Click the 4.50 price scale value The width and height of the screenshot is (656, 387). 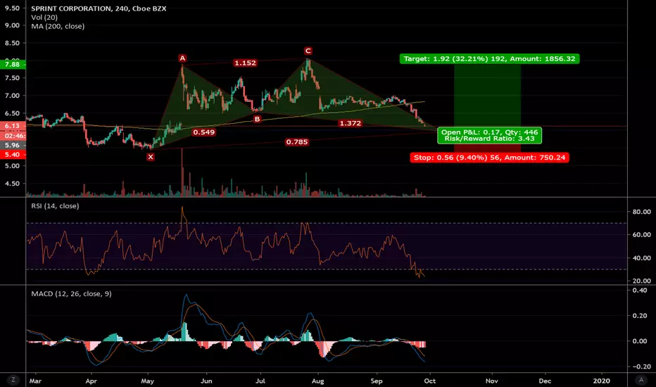pos(12,184)
